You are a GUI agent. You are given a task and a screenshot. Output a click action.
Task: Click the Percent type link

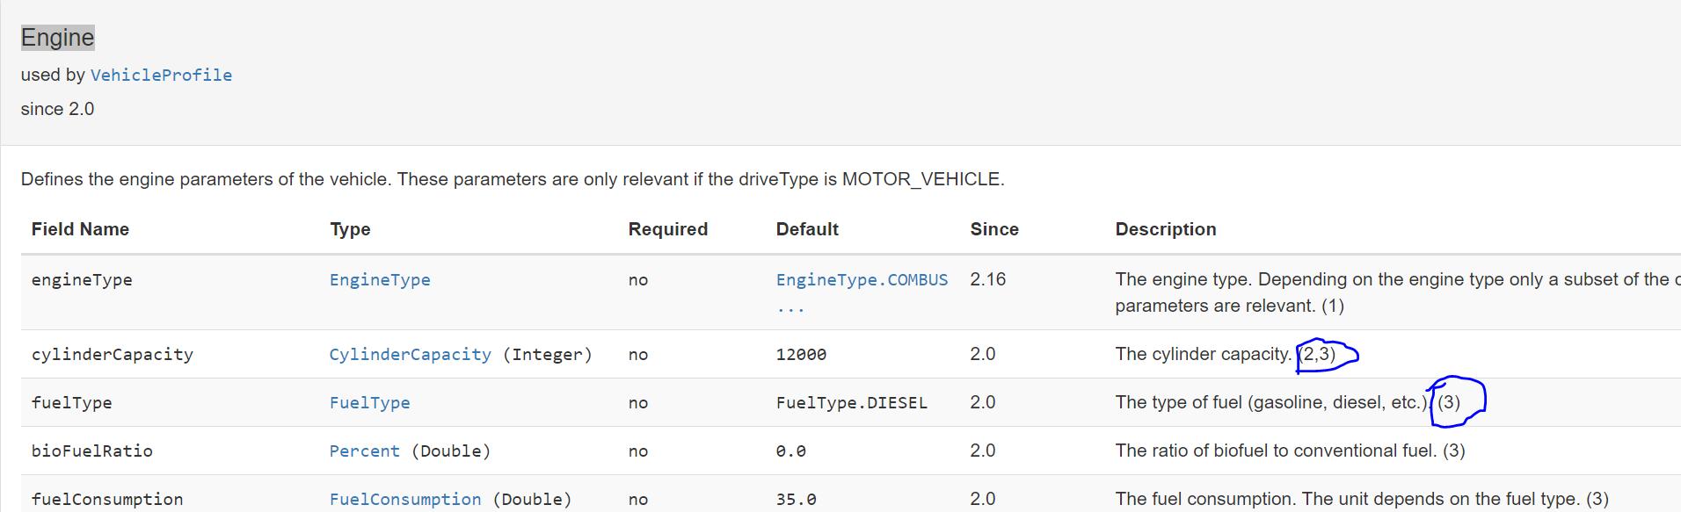[x=364, y=451]
